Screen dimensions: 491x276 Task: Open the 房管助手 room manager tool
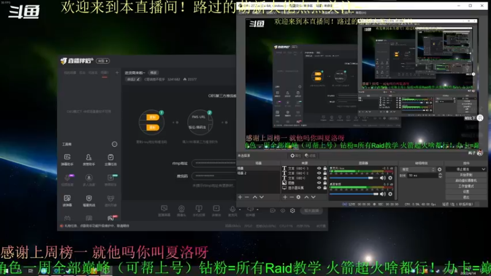pos(89,159)
